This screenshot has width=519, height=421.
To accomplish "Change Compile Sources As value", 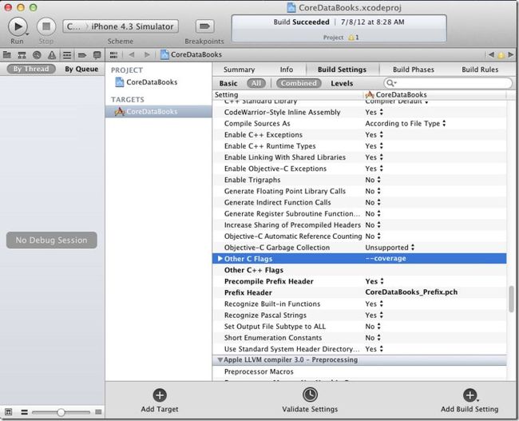I will [406, 124].
